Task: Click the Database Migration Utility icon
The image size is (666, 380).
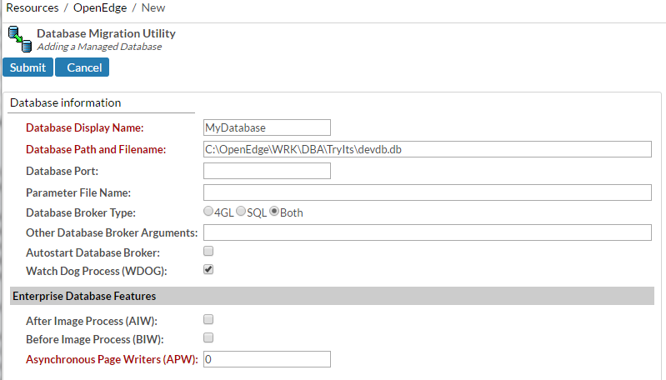Action: click(x=20, y=39)
